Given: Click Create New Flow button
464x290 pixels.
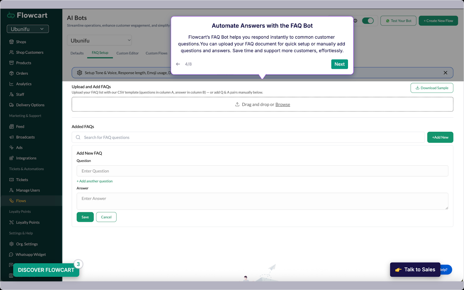Looking at the screenshot, I should pyautogui.click(x=438, y=21).
